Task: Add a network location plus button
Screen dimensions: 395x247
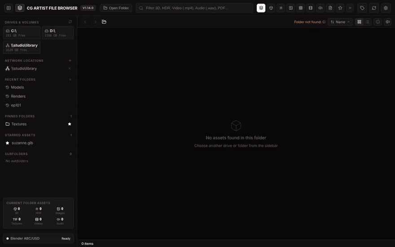Action: [70, 61]
